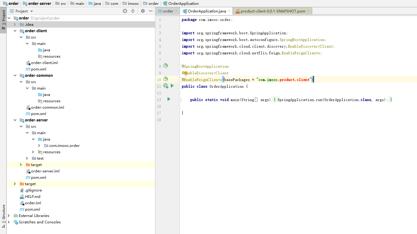417x234 pixels.
Task: Click the Spring bean gutter icon on line 11
Action: [166, 86]
